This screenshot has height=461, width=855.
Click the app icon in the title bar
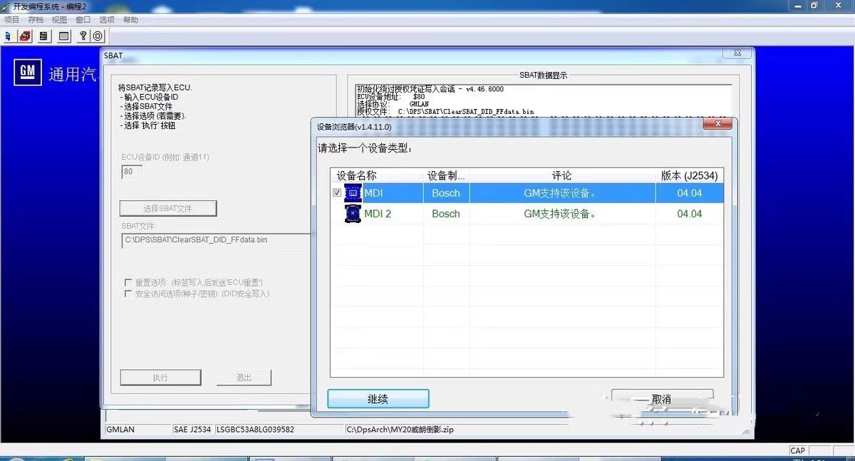click(x=6, y=6)
